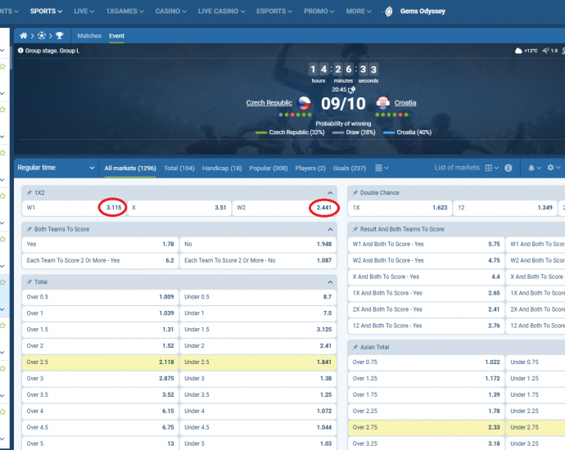Bet on W2 at 2.441
Viewport: 565px width, 450px height.
285,208
